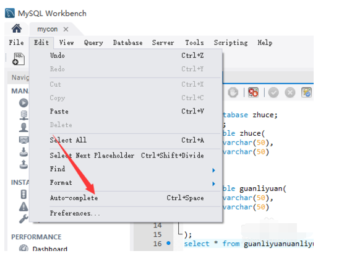
Task: Open Preferences... from the Edit menu
Action: point(127,213)
